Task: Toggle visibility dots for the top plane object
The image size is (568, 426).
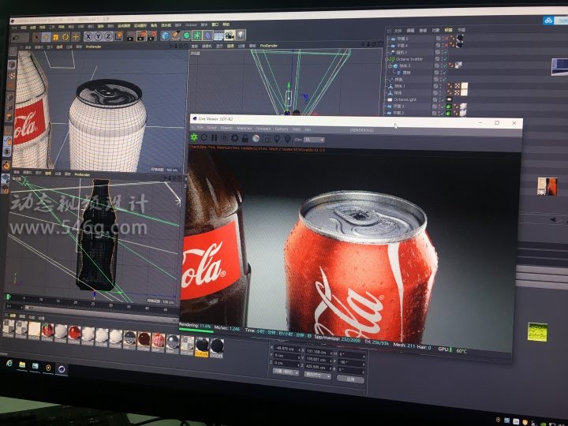Action: (x=440, y=38)
